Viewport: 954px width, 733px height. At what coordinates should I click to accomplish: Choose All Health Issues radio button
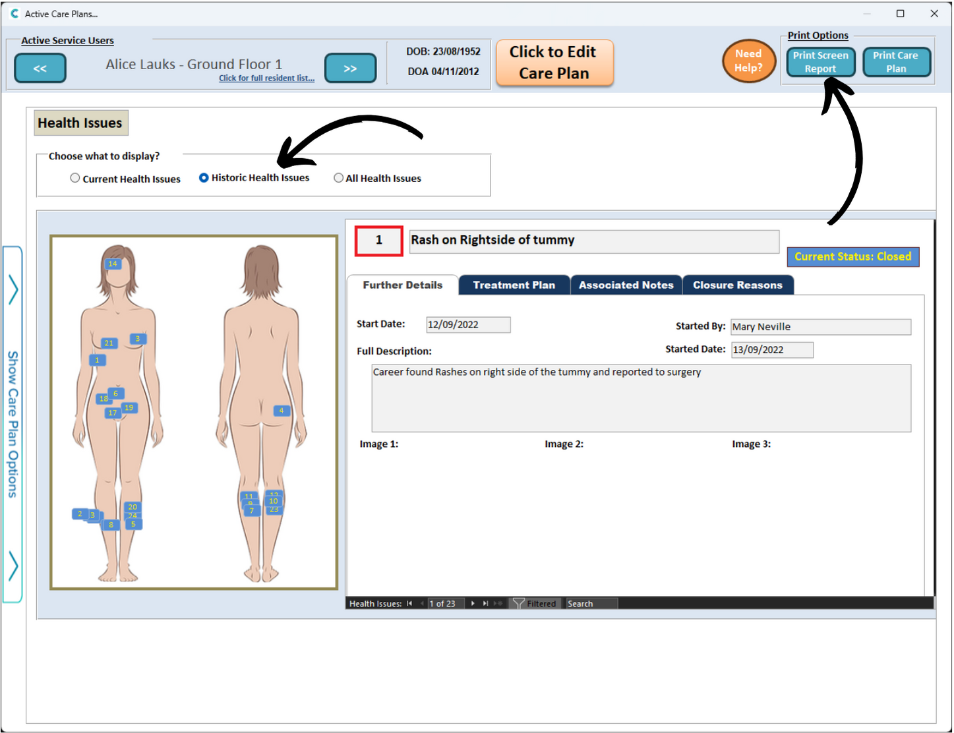[x=338, y=178]
